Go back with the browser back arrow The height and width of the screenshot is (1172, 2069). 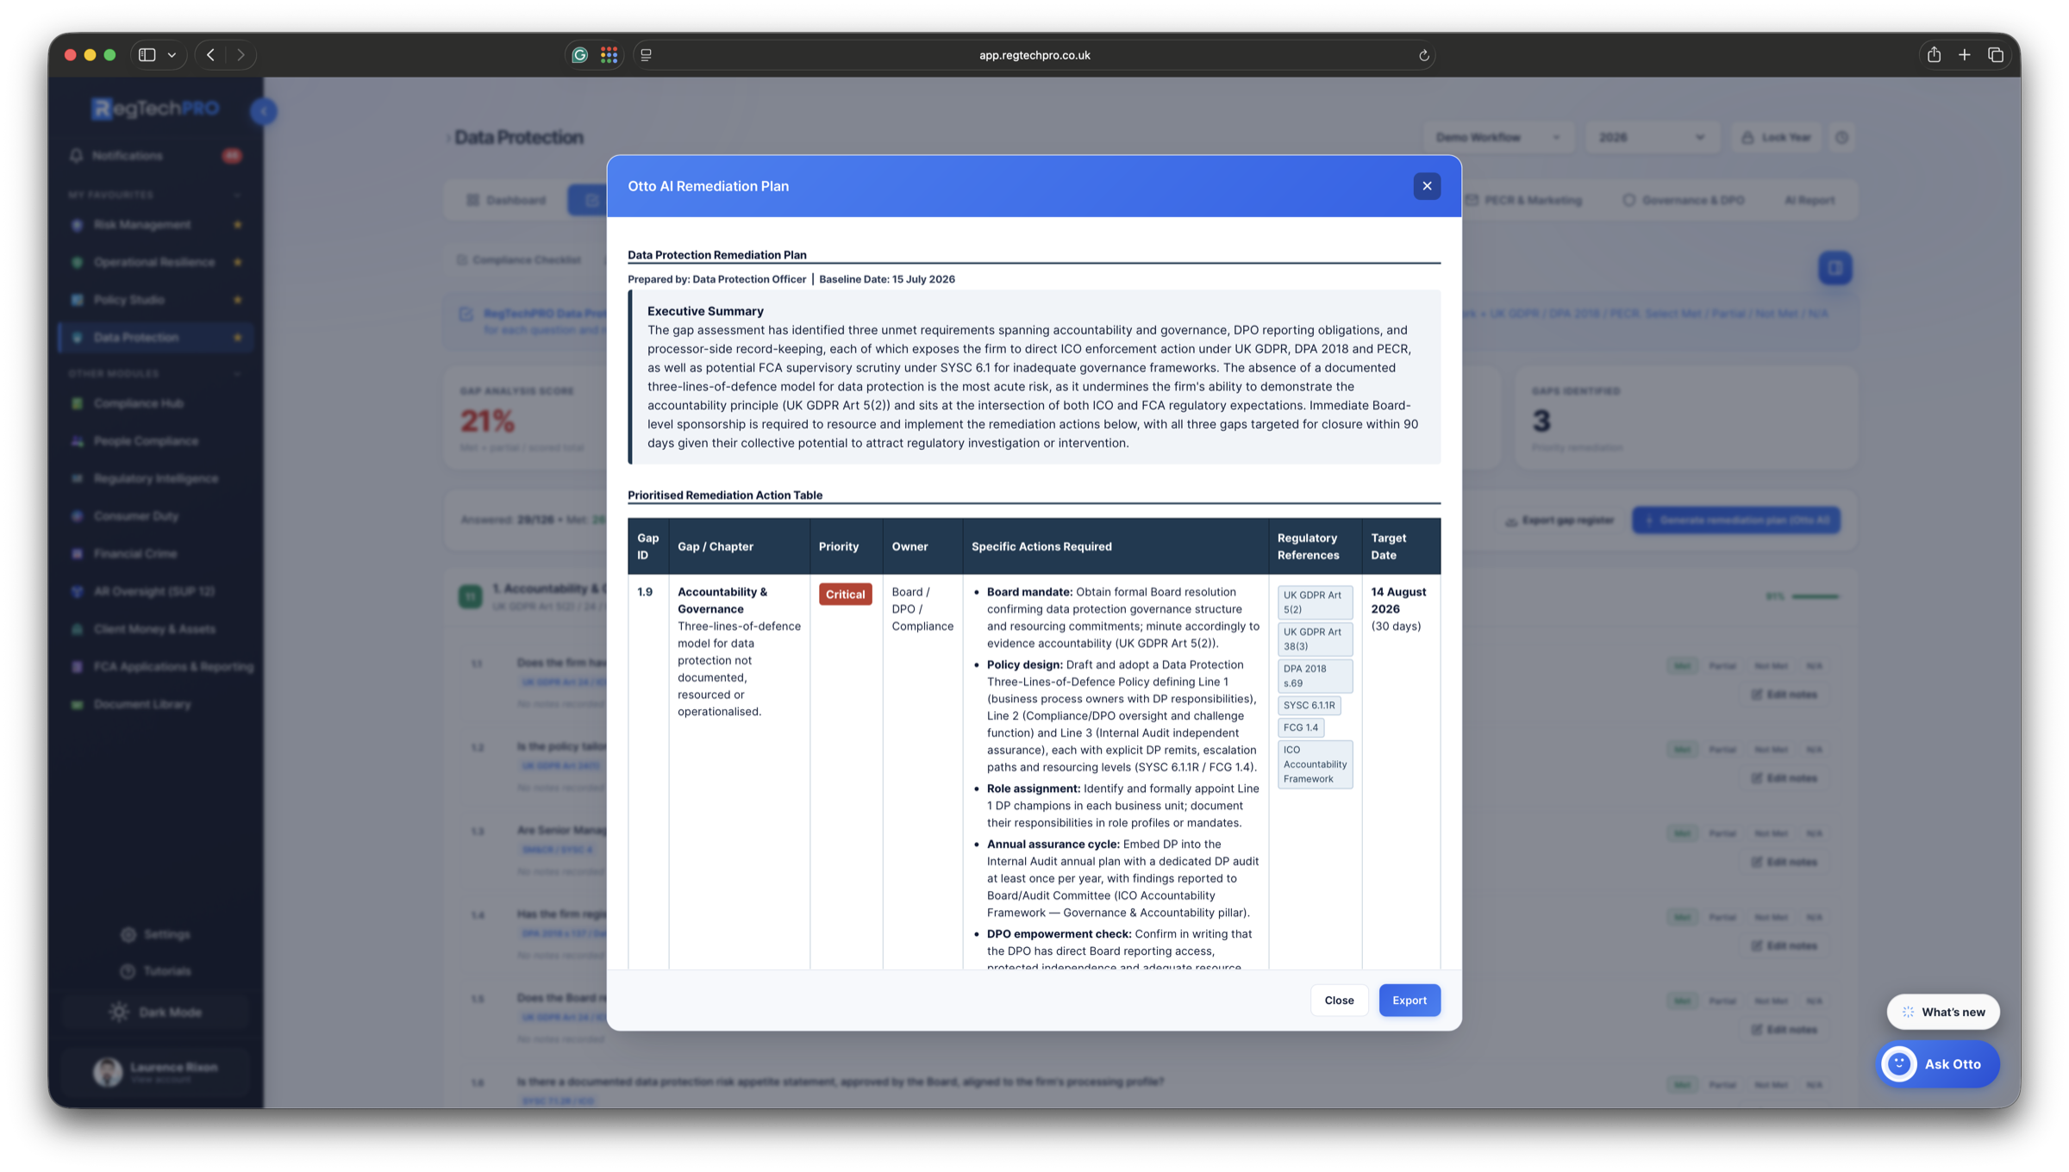(x=210, y=55)
